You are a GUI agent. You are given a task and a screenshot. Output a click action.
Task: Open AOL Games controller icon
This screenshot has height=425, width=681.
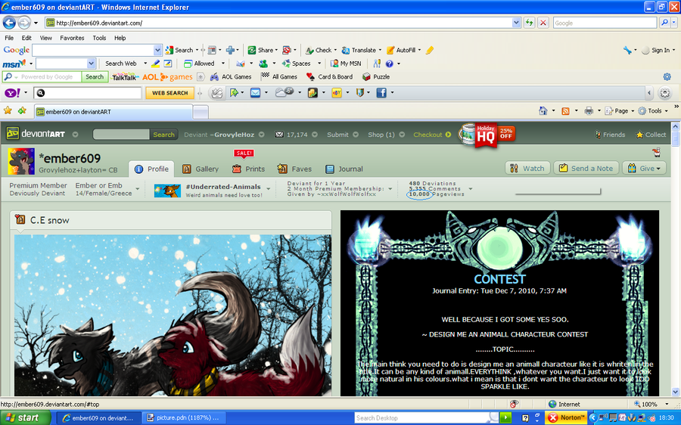214,77
